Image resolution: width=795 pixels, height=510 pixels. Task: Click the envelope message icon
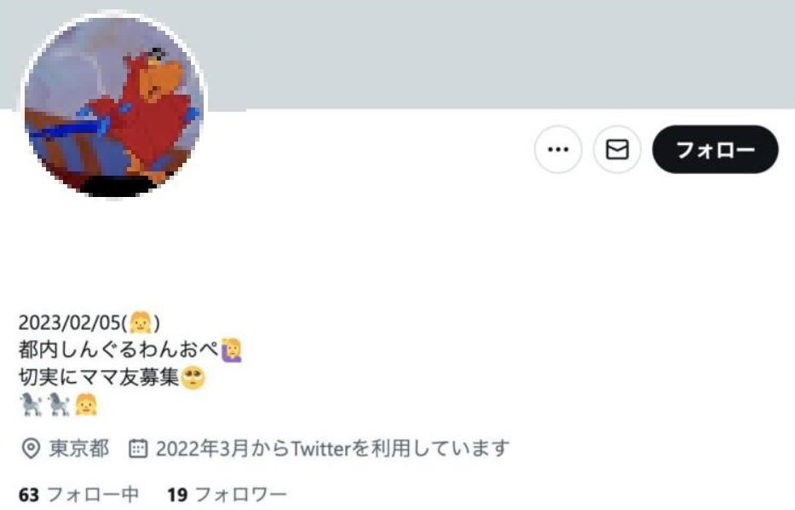point(617,149)
